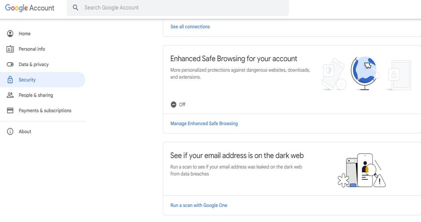Click the Off status icon for Safe Browsing

(x=173, y=105)
